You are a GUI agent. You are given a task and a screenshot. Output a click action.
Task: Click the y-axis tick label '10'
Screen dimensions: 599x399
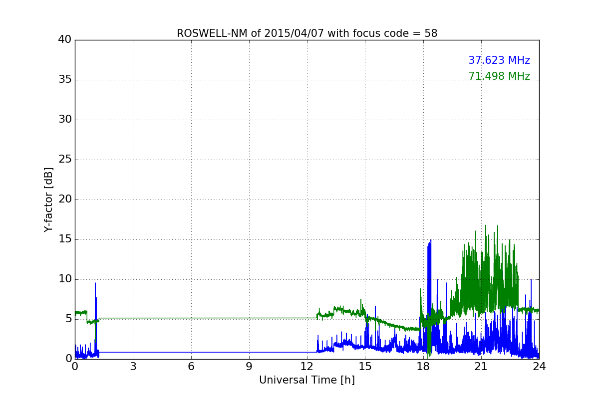[x=65, y=279]
